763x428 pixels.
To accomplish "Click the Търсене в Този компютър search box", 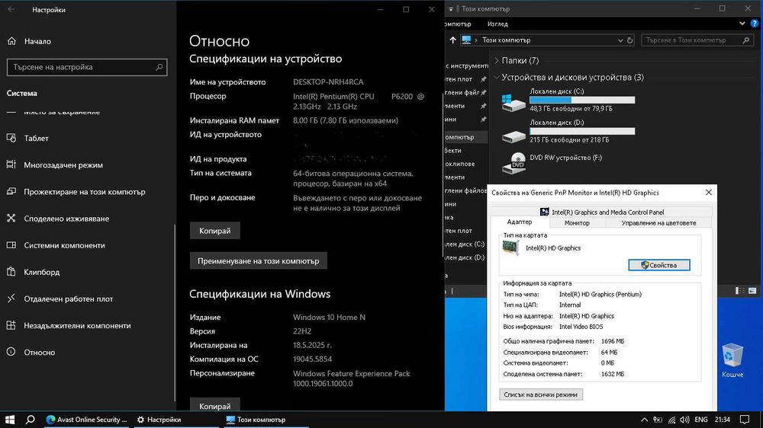I will click(697, 40).
